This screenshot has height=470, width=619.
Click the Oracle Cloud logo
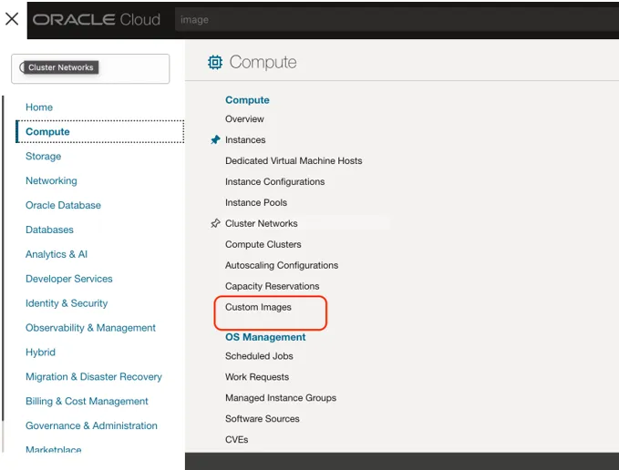(x=97, y=19)
